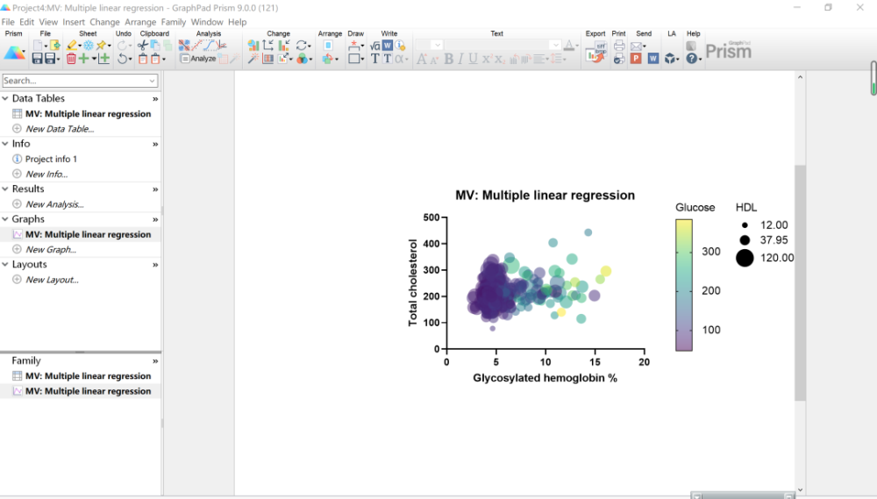Click New Layout link

(52, 280)
